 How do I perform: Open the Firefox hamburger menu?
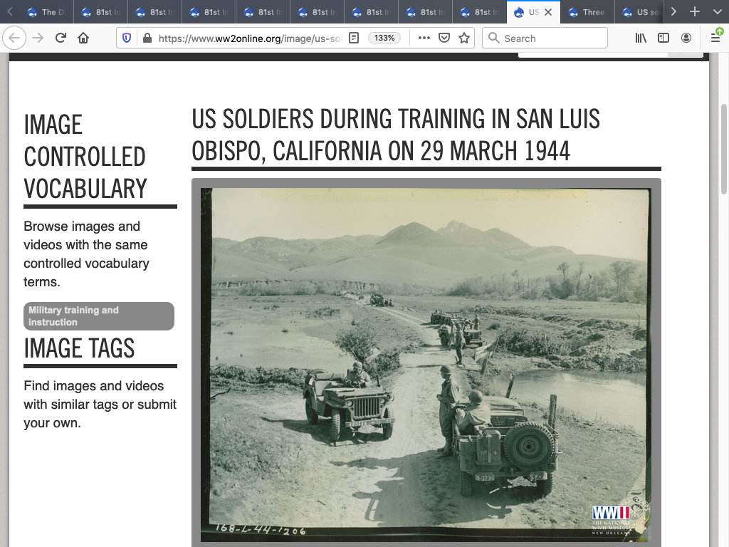coord(715,38)
